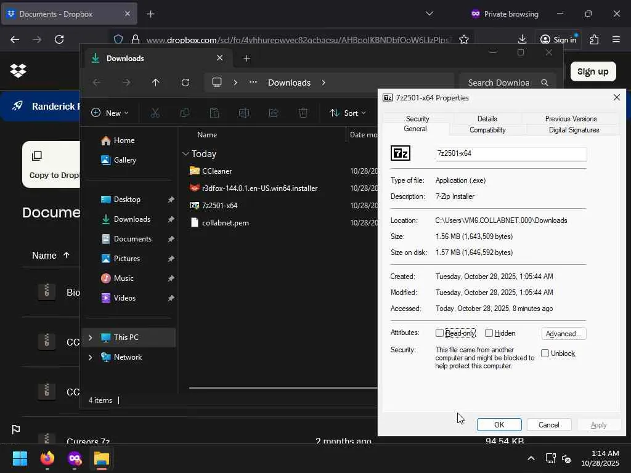631x473 pixels.
Task: Switch to the Security tab
Action: [x=417, y=119]
